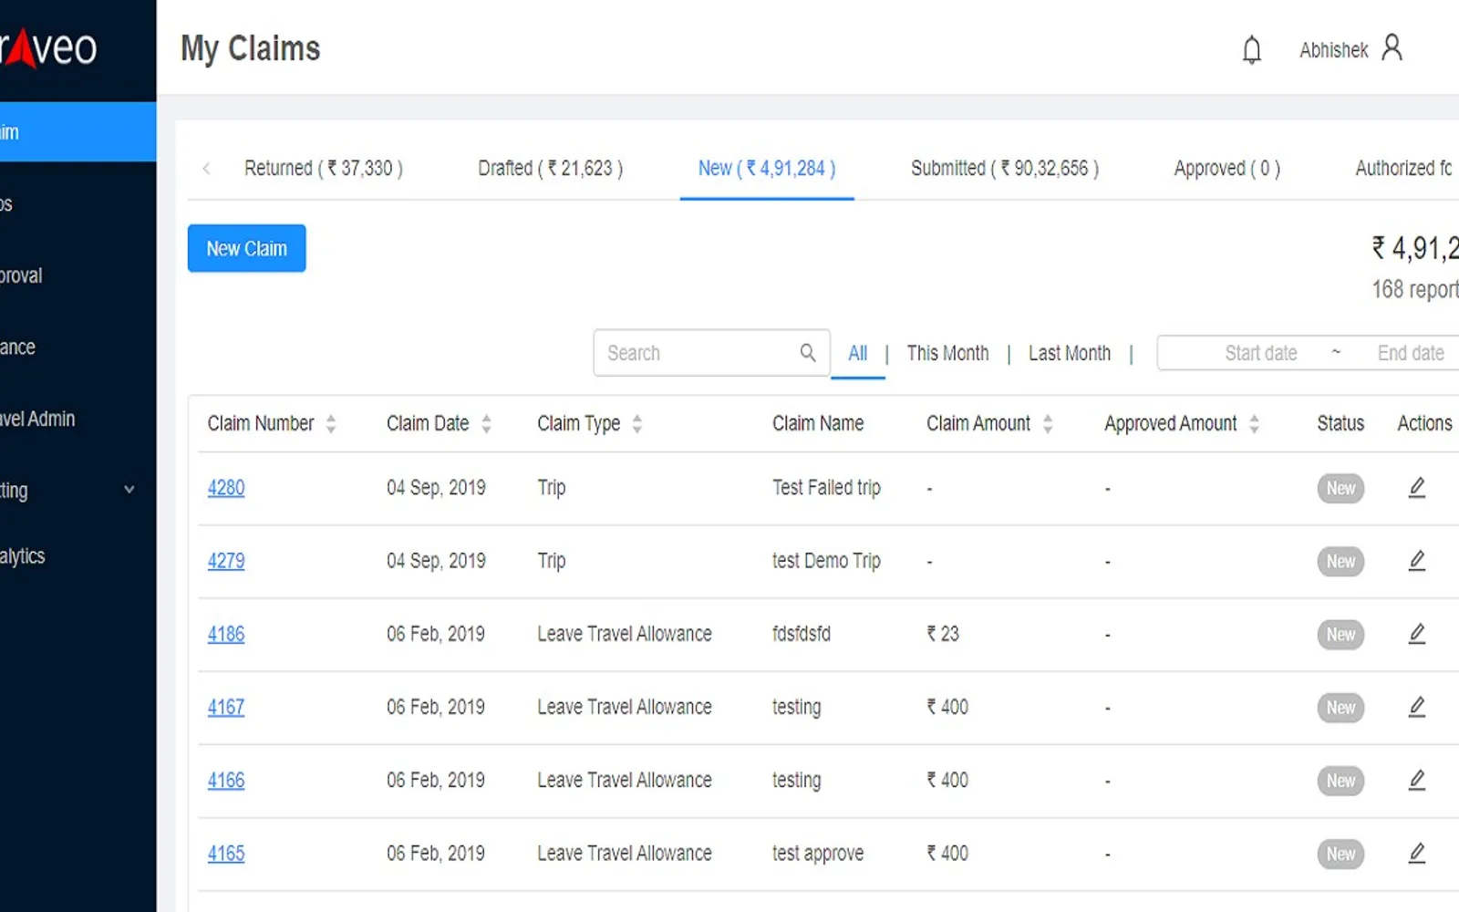
Task: Edit claim 4280 with pencil icon
Action: point(1416,488)
